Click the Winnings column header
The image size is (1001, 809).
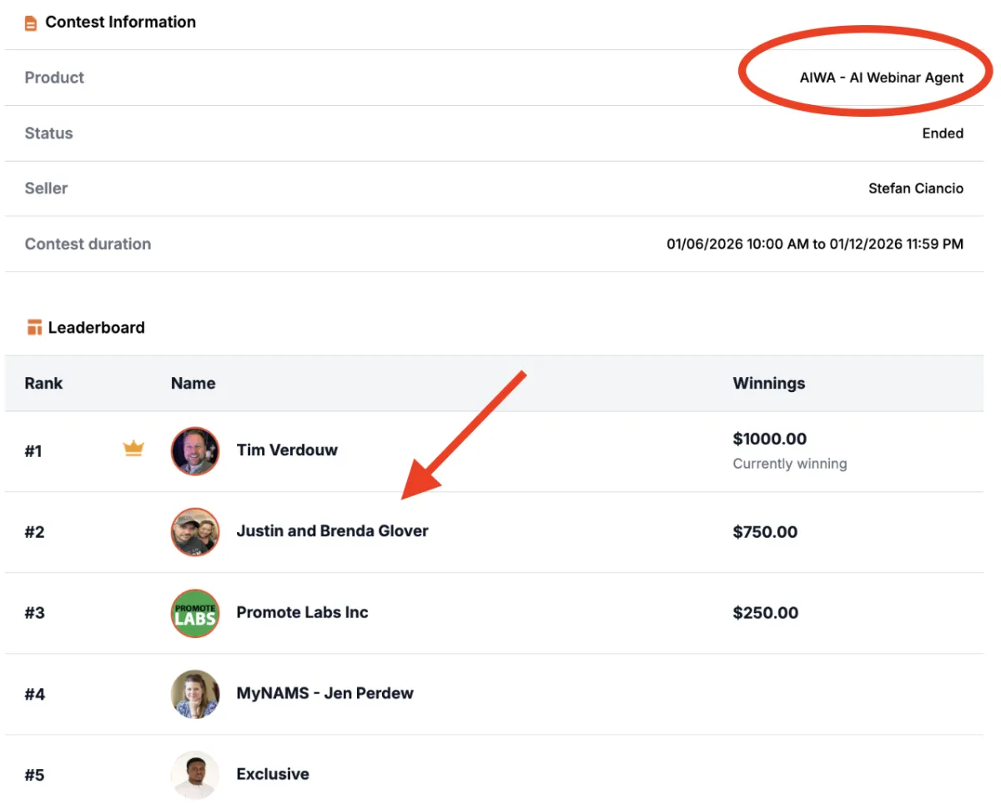[768, 384]
